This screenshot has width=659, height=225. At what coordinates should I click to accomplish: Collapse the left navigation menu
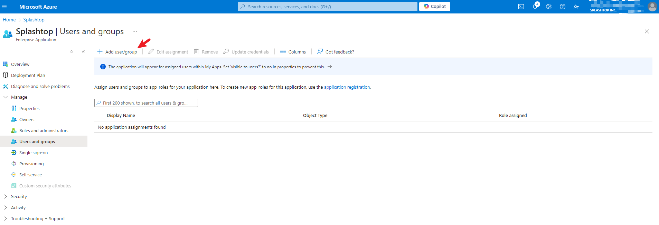pos(83,52)
